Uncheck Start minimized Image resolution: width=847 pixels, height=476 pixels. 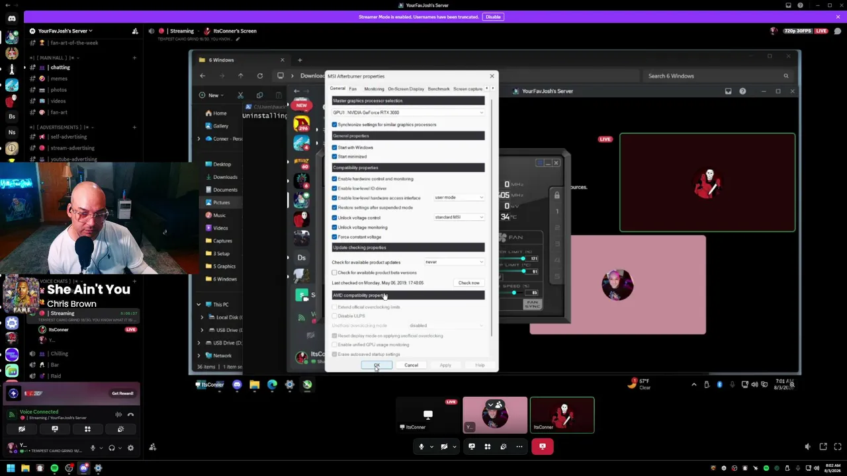pos(334,157)
